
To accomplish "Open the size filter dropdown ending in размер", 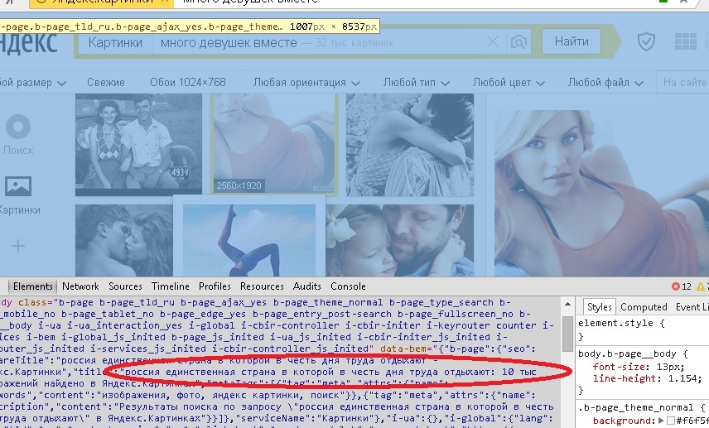I will [32, 83].
